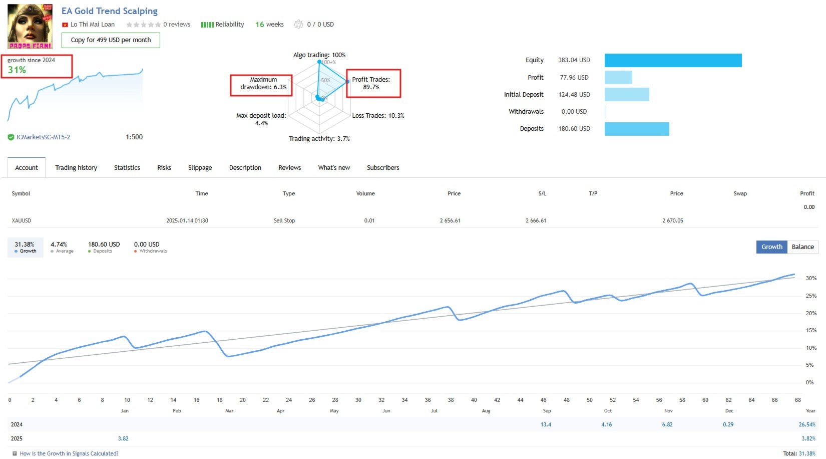This screenshot has height=459, width=826.
Task: Click the subscribers people icon
Action: (299, 24)
